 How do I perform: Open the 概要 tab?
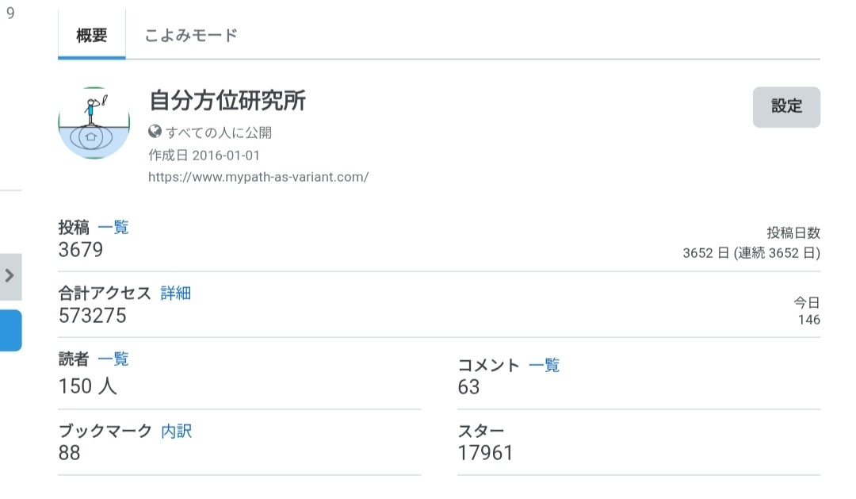coord(92,35)
